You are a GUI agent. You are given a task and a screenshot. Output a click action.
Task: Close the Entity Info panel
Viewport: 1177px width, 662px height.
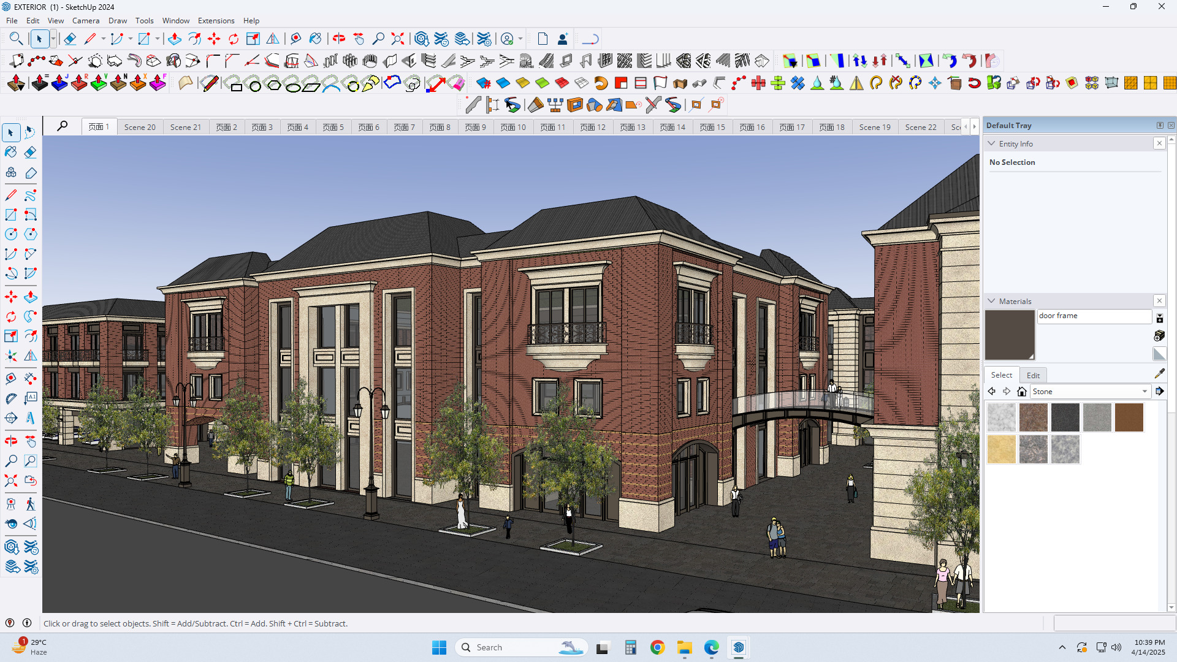click(x=1159, y=143)
